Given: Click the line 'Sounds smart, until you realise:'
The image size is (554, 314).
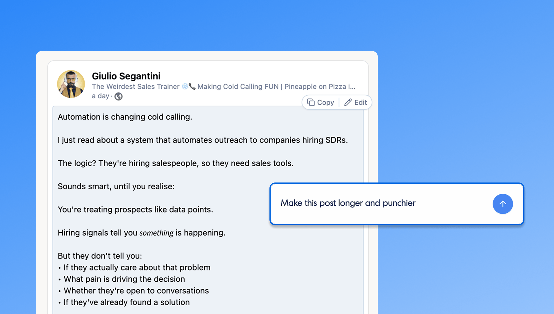Looking at the screenshot, I should point(116,186).
